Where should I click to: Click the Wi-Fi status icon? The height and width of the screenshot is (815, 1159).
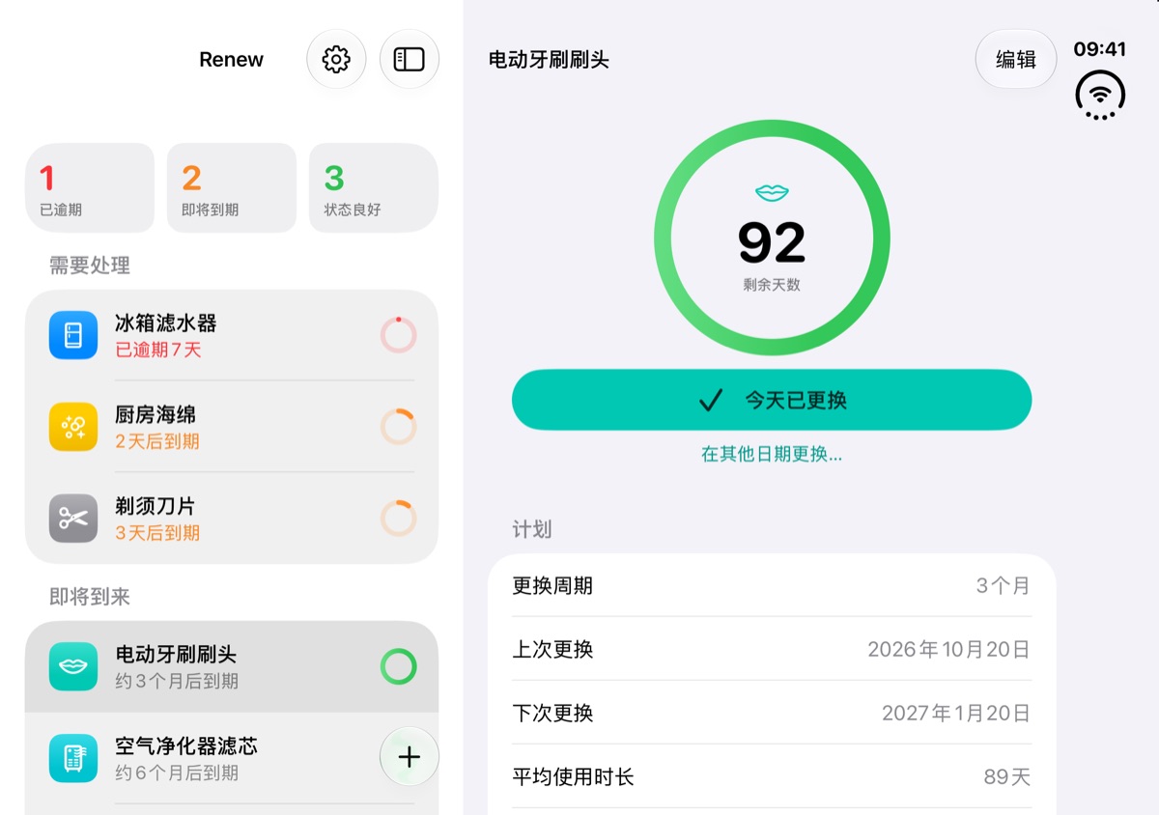click(1100, 95)
